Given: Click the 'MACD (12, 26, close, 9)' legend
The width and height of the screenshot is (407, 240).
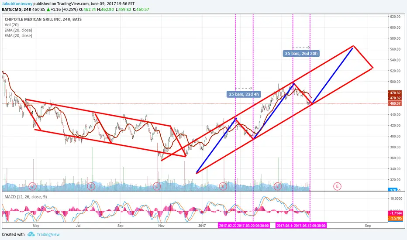Looking at the screenshot, I should point(26,197).
